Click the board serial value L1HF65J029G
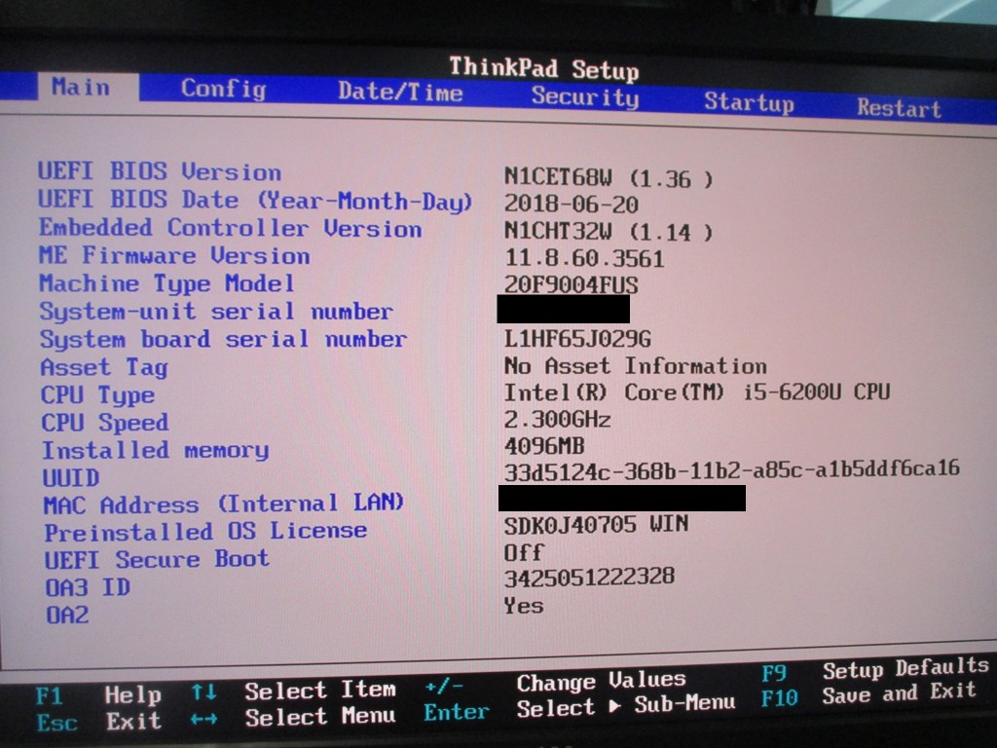Image resolution: width=997 pixels, height=748 pixels. (x=577, y=339)
